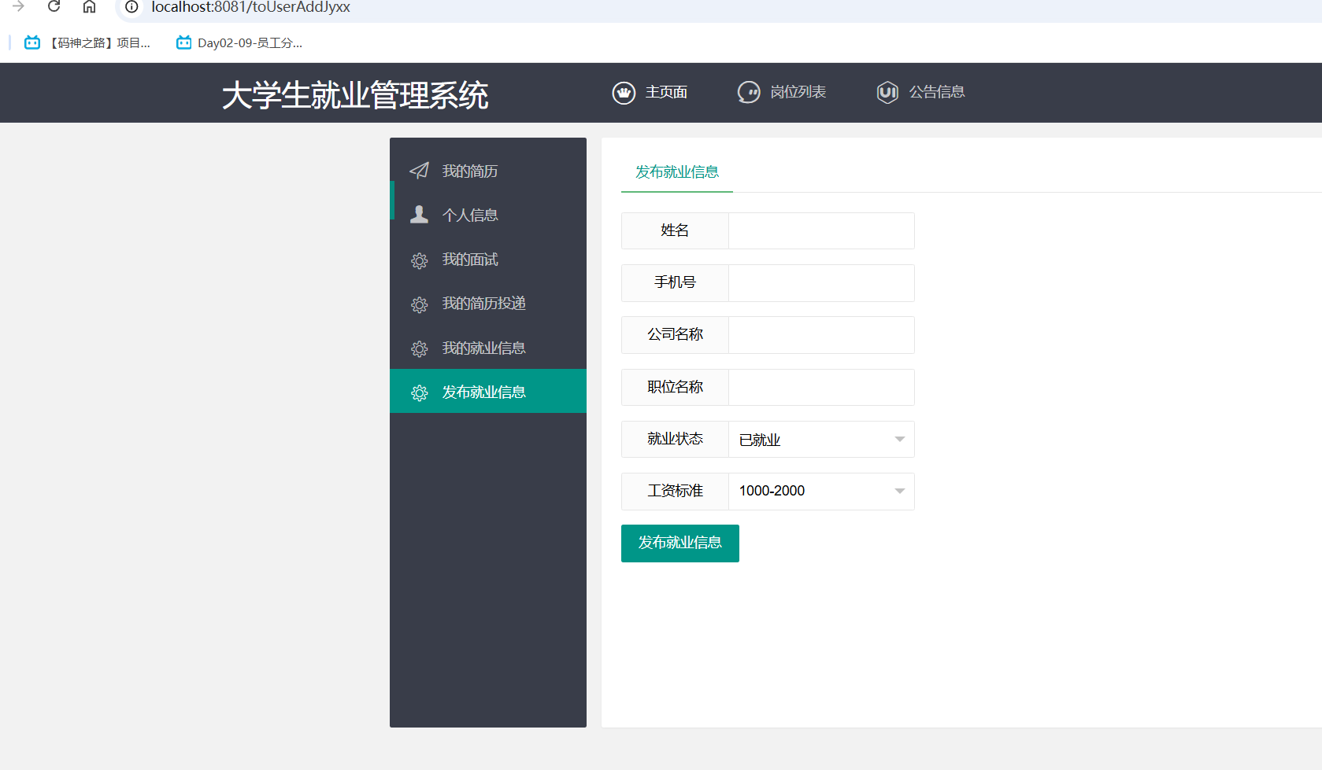Click the chat bubble icon beside 岗位列表
This screenshot has width=1322, height=770.
coord(748,93)
